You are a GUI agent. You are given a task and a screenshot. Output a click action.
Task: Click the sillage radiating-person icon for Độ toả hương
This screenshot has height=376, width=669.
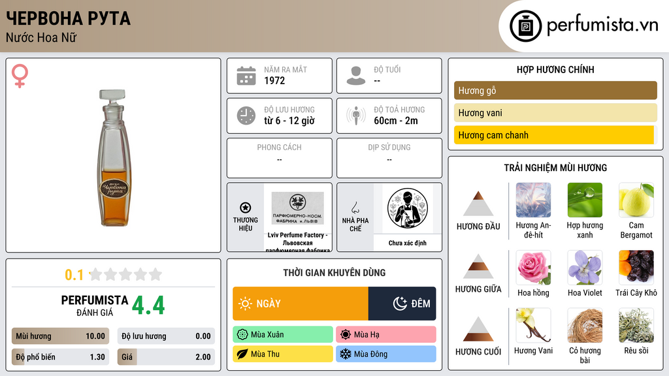(356, 116)
